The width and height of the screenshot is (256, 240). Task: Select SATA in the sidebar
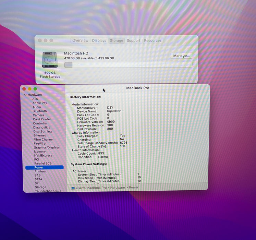(38, 179)
